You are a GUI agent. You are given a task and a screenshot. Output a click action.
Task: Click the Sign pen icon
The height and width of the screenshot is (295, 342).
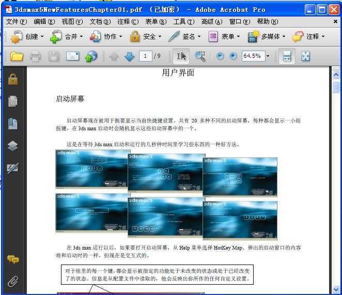(174, 36)
